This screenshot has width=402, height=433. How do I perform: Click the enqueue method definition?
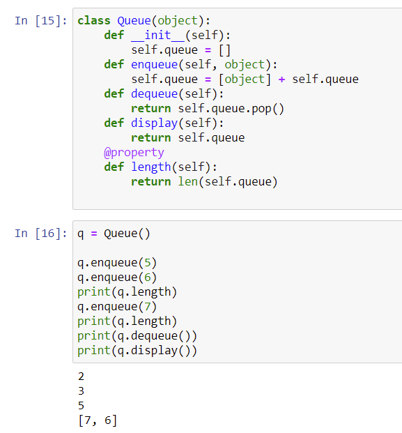(x=190, y=65)
